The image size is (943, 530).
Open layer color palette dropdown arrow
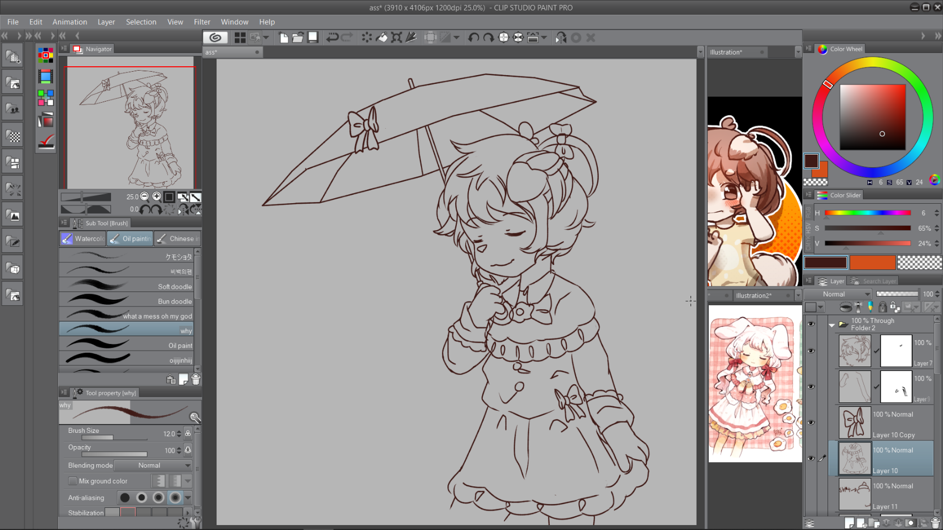pyautogui.click(x=821, y=307)
